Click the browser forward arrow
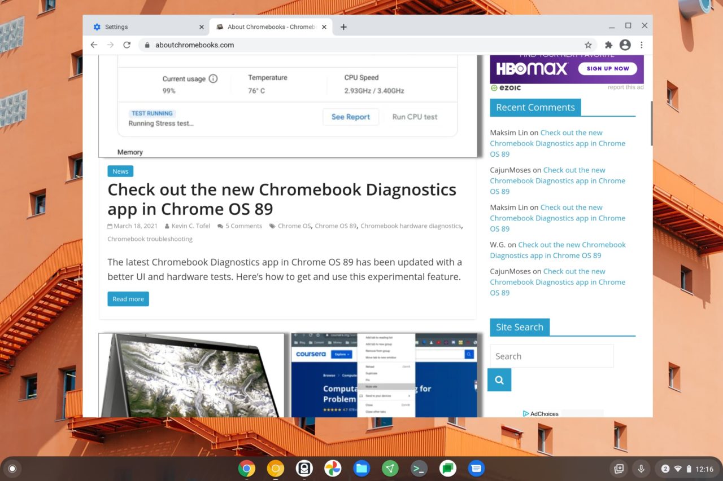 tap(110, 45)
